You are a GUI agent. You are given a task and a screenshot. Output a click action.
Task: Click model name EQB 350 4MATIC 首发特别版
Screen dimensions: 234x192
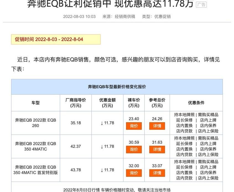pyautogui.click(x=35, y=170)
